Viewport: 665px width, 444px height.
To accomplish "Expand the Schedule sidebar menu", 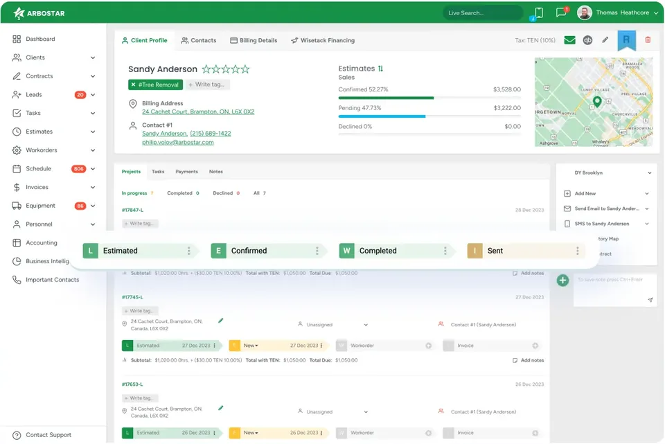I will [92, 169].
